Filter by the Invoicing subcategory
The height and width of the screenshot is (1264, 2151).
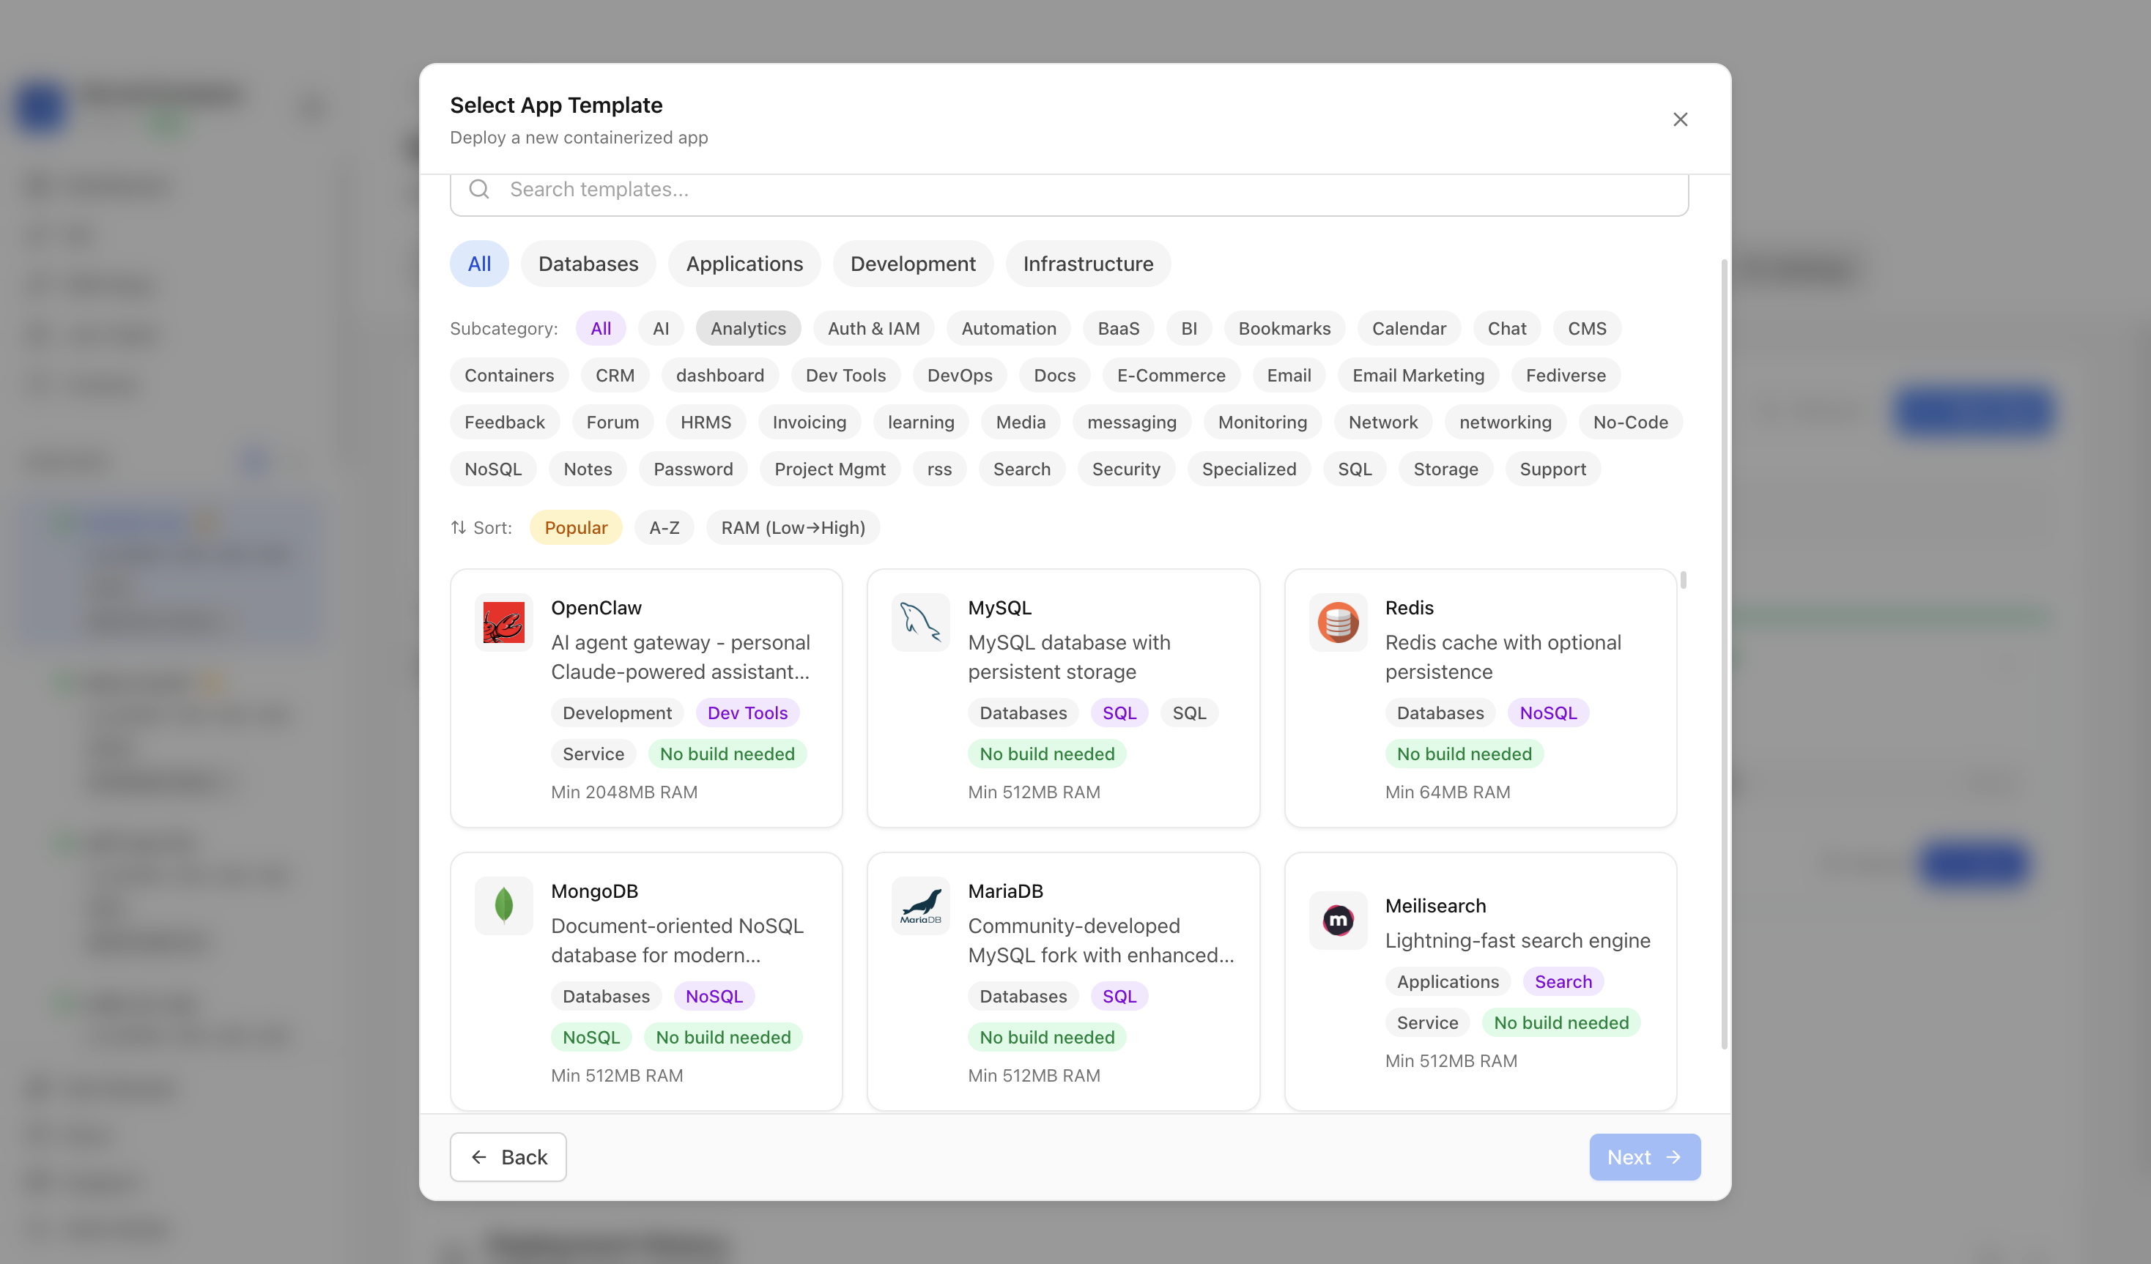point(809,422)
